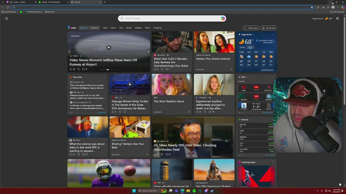Advance the weather alert arrow
This screenshot has width=346, height=194.
point(274,41)
